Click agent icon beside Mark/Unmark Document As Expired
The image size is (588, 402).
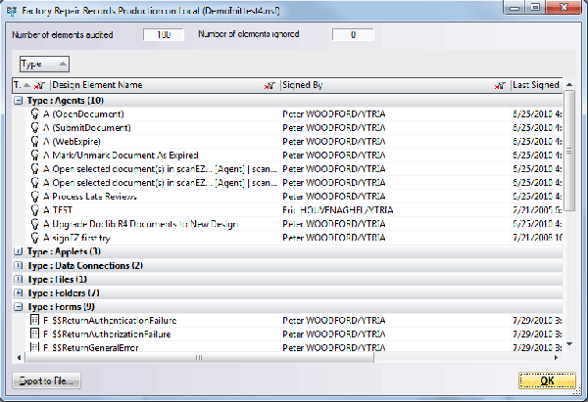35,155
